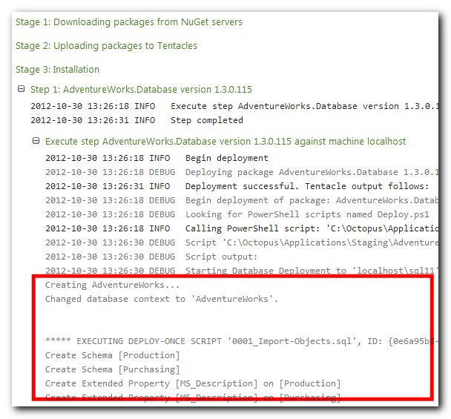Click the Execute step against machine localhost heading
The height and width of the screenshot is (419, 451).
coord(225,141)
